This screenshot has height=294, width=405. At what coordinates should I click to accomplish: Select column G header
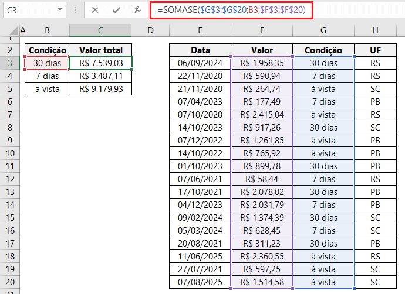(x=323, y=30)
